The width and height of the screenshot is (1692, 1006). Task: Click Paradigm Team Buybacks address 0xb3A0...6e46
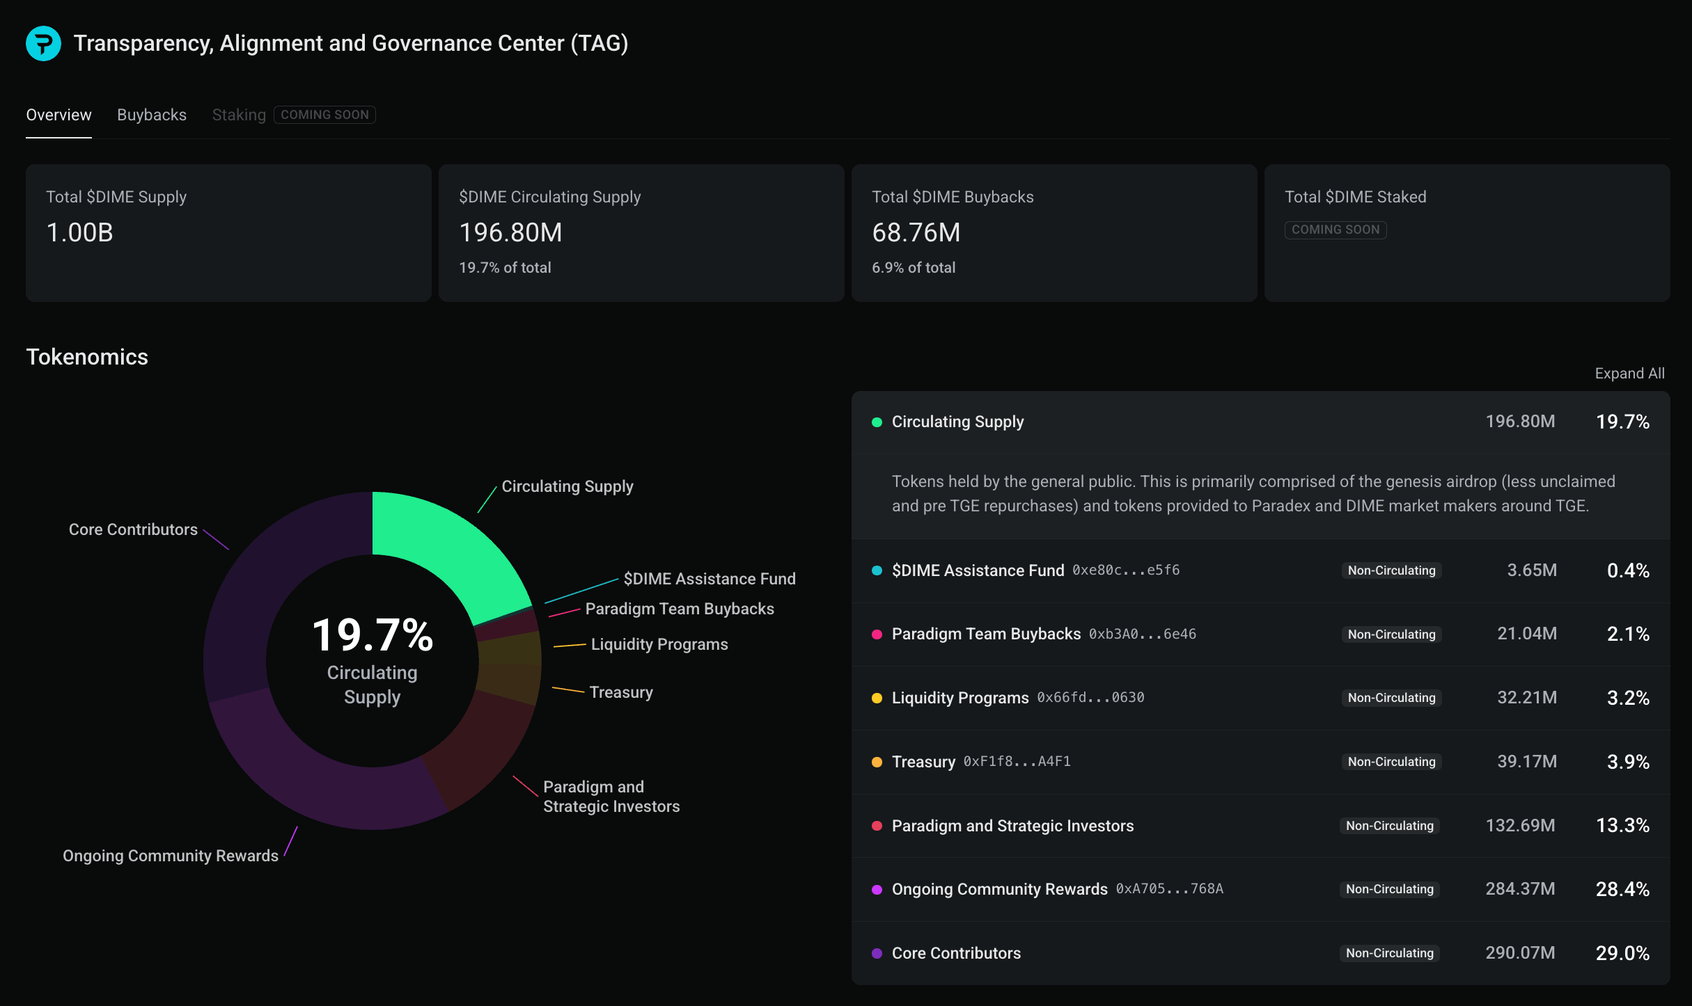click(1142, 634)
